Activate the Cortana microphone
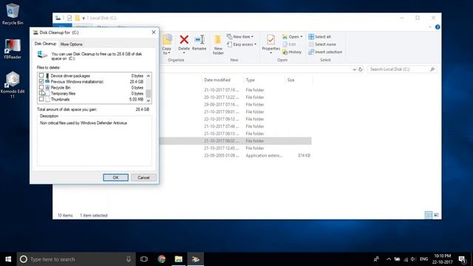473x266 pixels. (129, 259)
